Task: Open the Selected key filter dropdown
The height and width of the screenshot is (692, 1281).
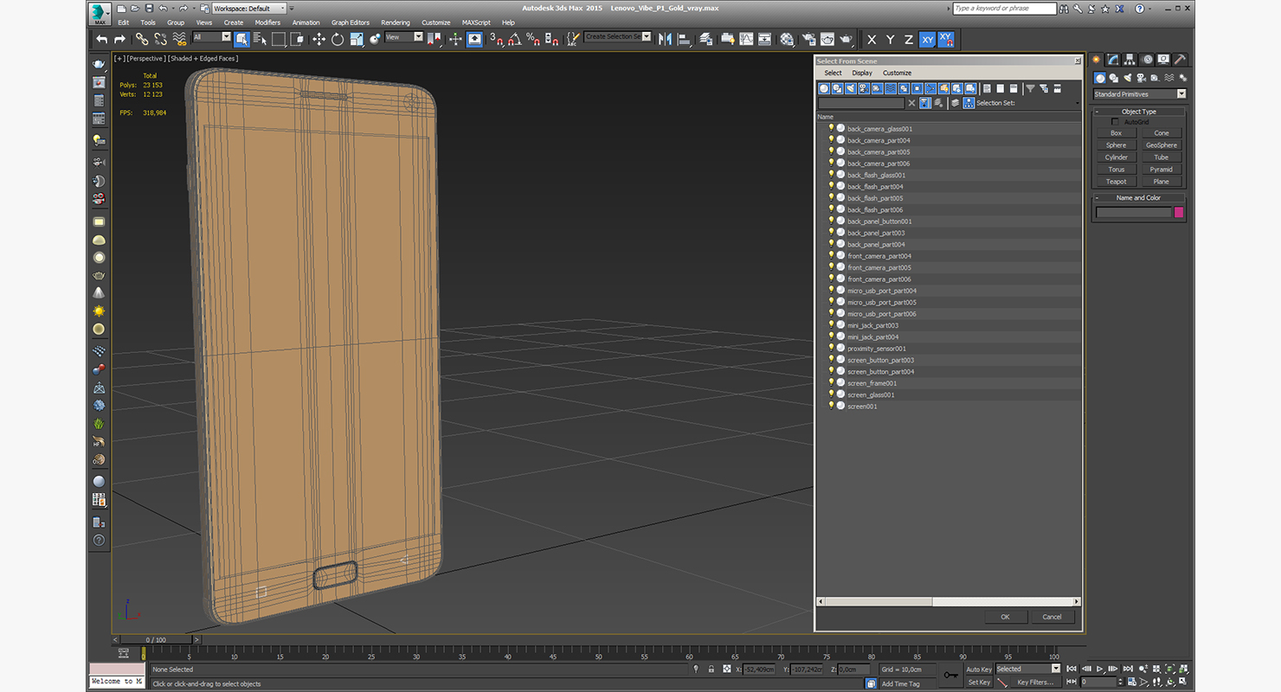Action: point(1027,669)
